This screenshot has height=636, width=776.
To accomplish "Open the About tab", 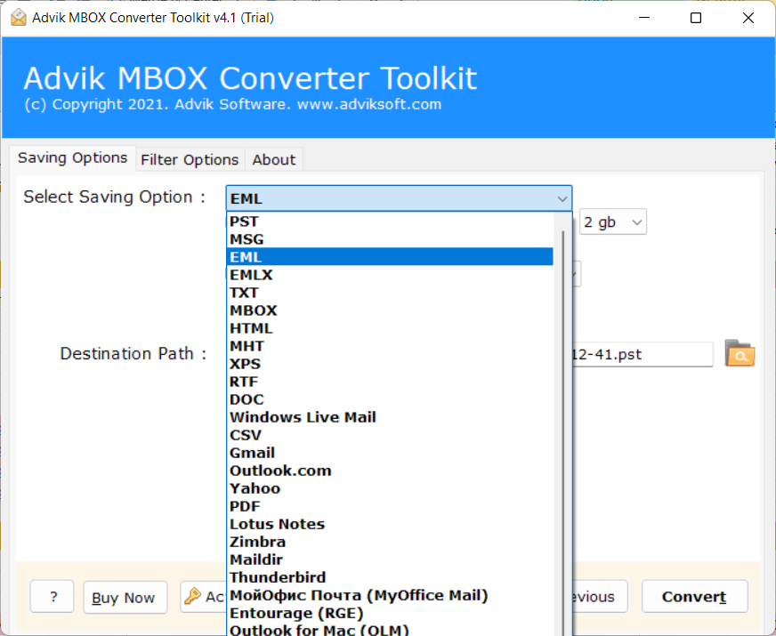I will (x=274, y=160).
